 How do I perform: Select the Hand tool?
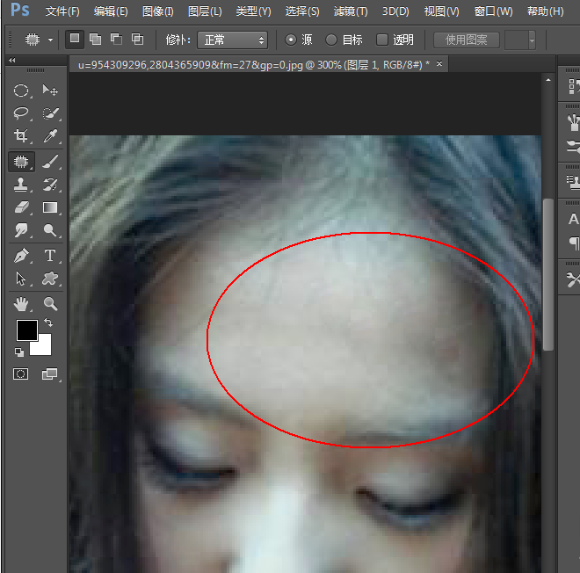tap(21, 304)
